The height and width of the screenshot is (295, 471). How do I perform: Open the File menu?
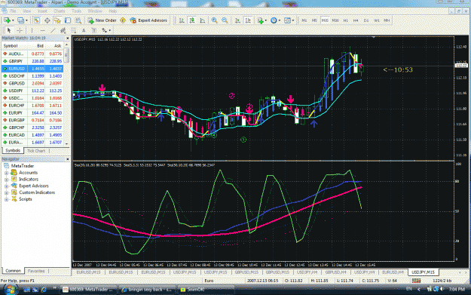point(14,11)
